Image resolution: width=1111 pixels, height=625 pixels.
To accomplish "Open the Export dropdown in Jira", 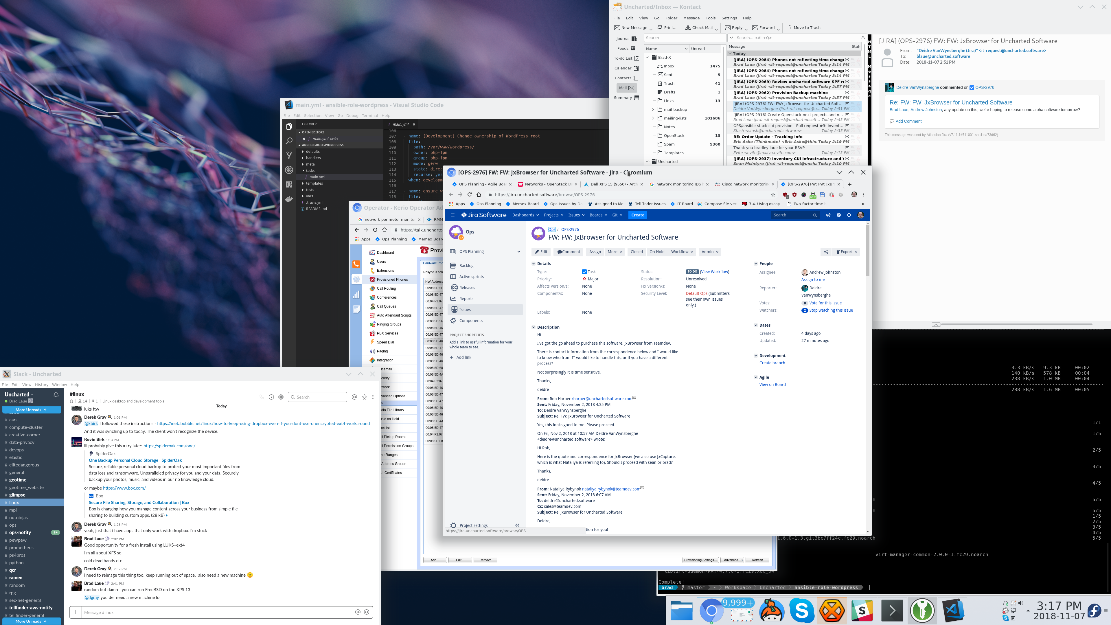I will click(x=846, y=252).
